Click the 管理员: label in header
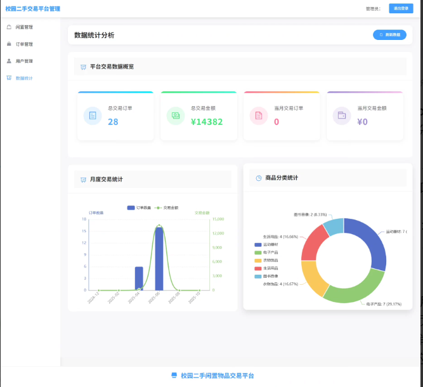423x387 pixels. [373, 9]
